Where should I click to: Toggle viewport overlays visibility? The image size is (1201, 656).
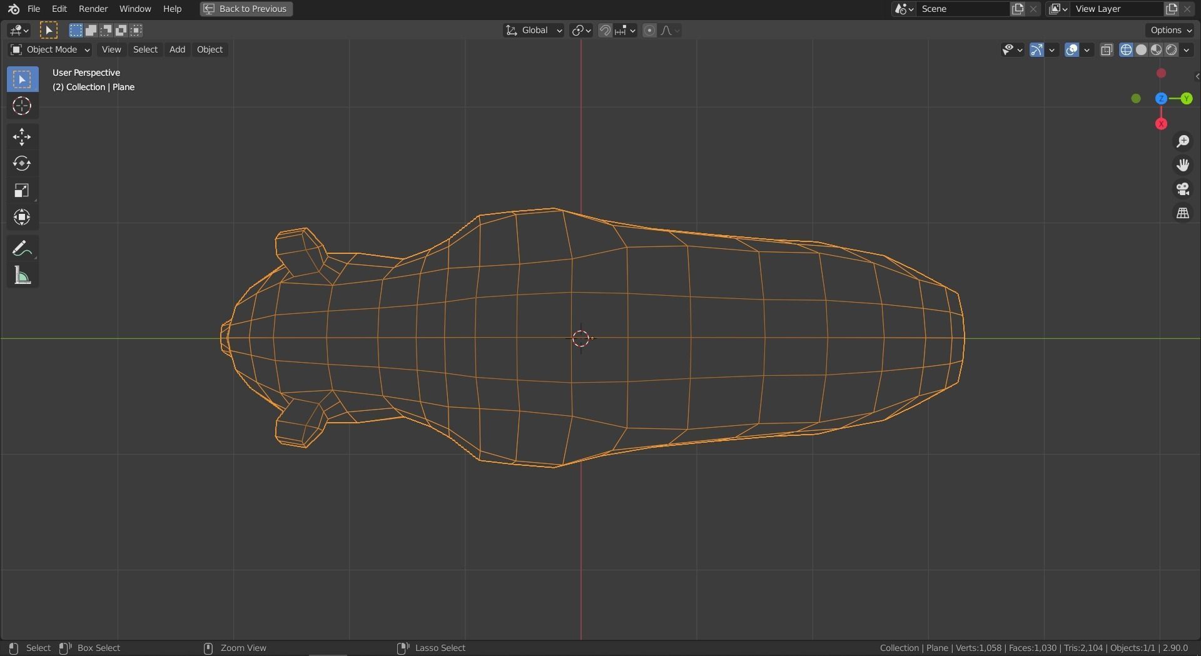(1072, 50)
